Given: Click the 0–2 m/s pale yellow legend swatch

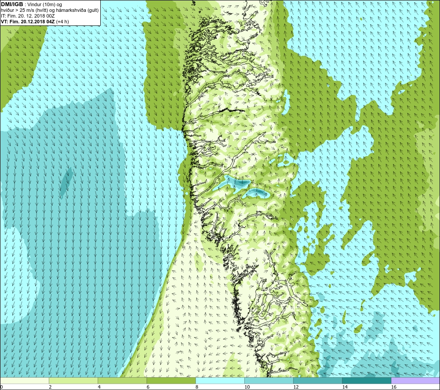Looking at the screenshot, I should pyautogui.click(x=25, y=381).
